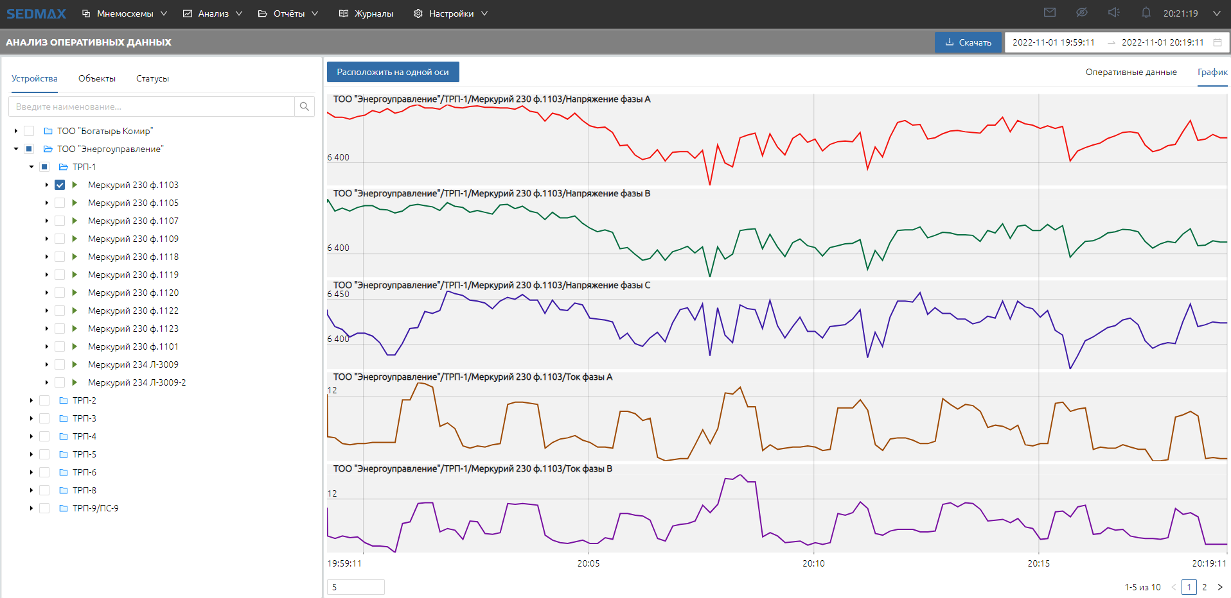Click green play arrow beside Меркурий 230 ф.1105
The width and height of the screenshot is (1231, 598).
point(75,203)
